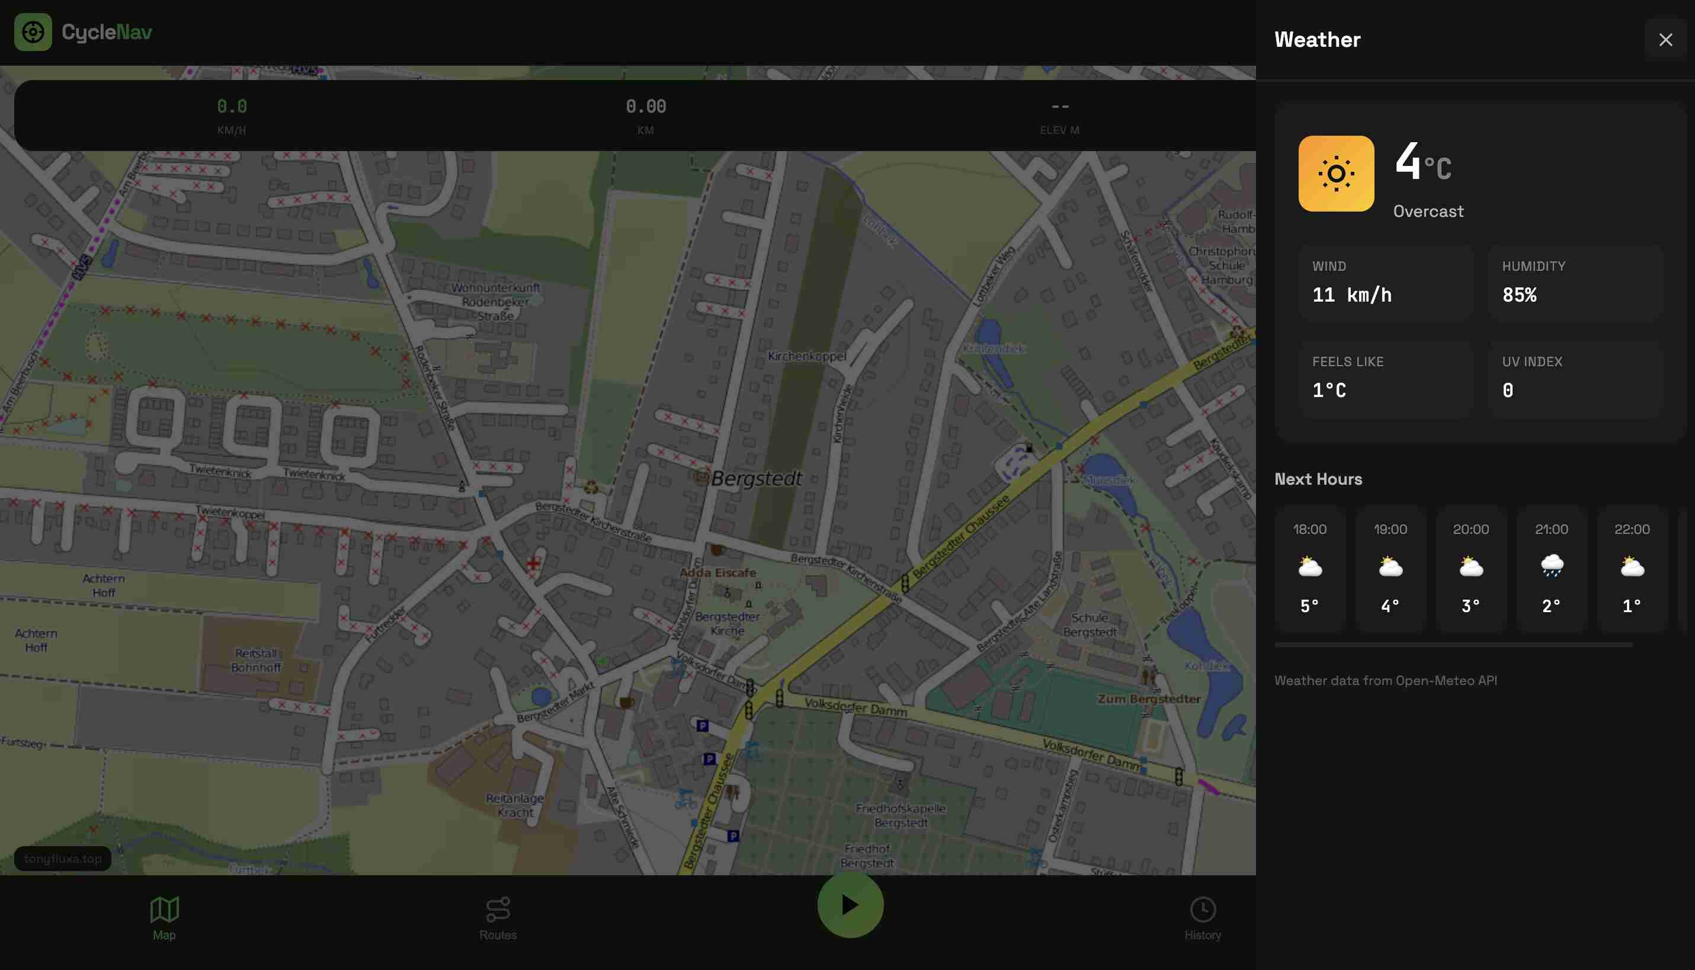The height and width of the screenshot is (970, 1695).
Task: Click the speed KM/H readout
Action: [232, 116]
